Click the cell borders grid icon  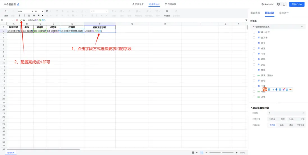[47, 11]
